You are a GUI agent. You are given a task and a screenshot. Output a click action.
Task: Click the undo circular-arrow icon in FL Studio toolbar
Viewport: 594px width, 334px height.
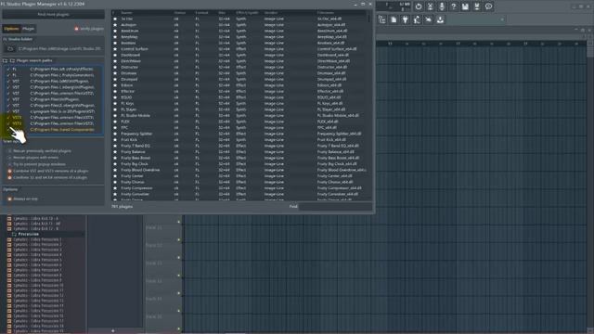click(419, 6)
